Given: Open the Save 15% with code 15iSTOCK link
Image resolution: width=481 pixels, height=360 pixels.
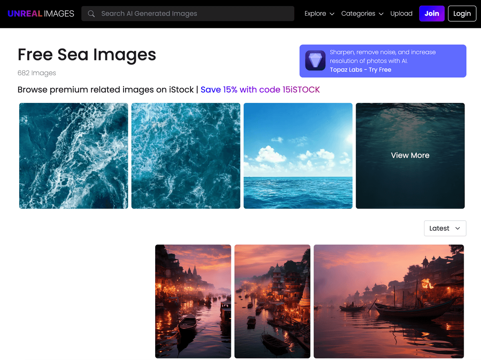Looking at the screenshot, I should tap(260, 89).
